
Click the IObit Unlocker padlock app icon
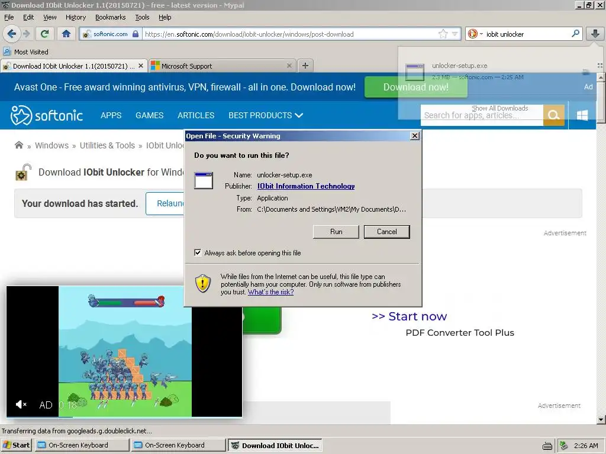[23, 172]
